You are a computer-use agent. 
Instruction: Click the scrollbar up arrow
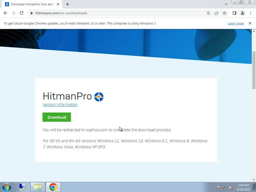click(x=254, y=31)
